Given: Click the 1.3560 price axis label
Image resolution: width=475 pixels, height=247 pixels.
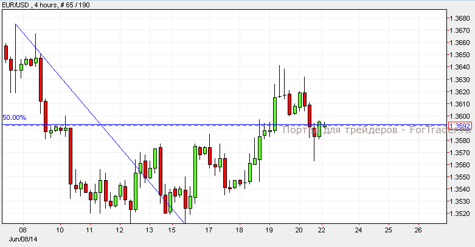Looking at the screenshot, I should point(460,165).
